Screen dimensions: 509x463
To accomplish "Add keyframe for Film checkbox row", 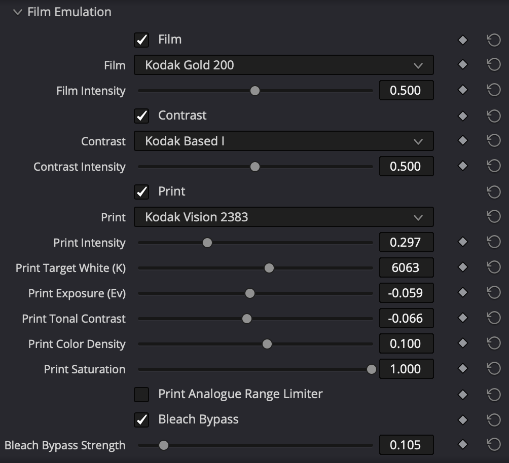I will 462,40.
